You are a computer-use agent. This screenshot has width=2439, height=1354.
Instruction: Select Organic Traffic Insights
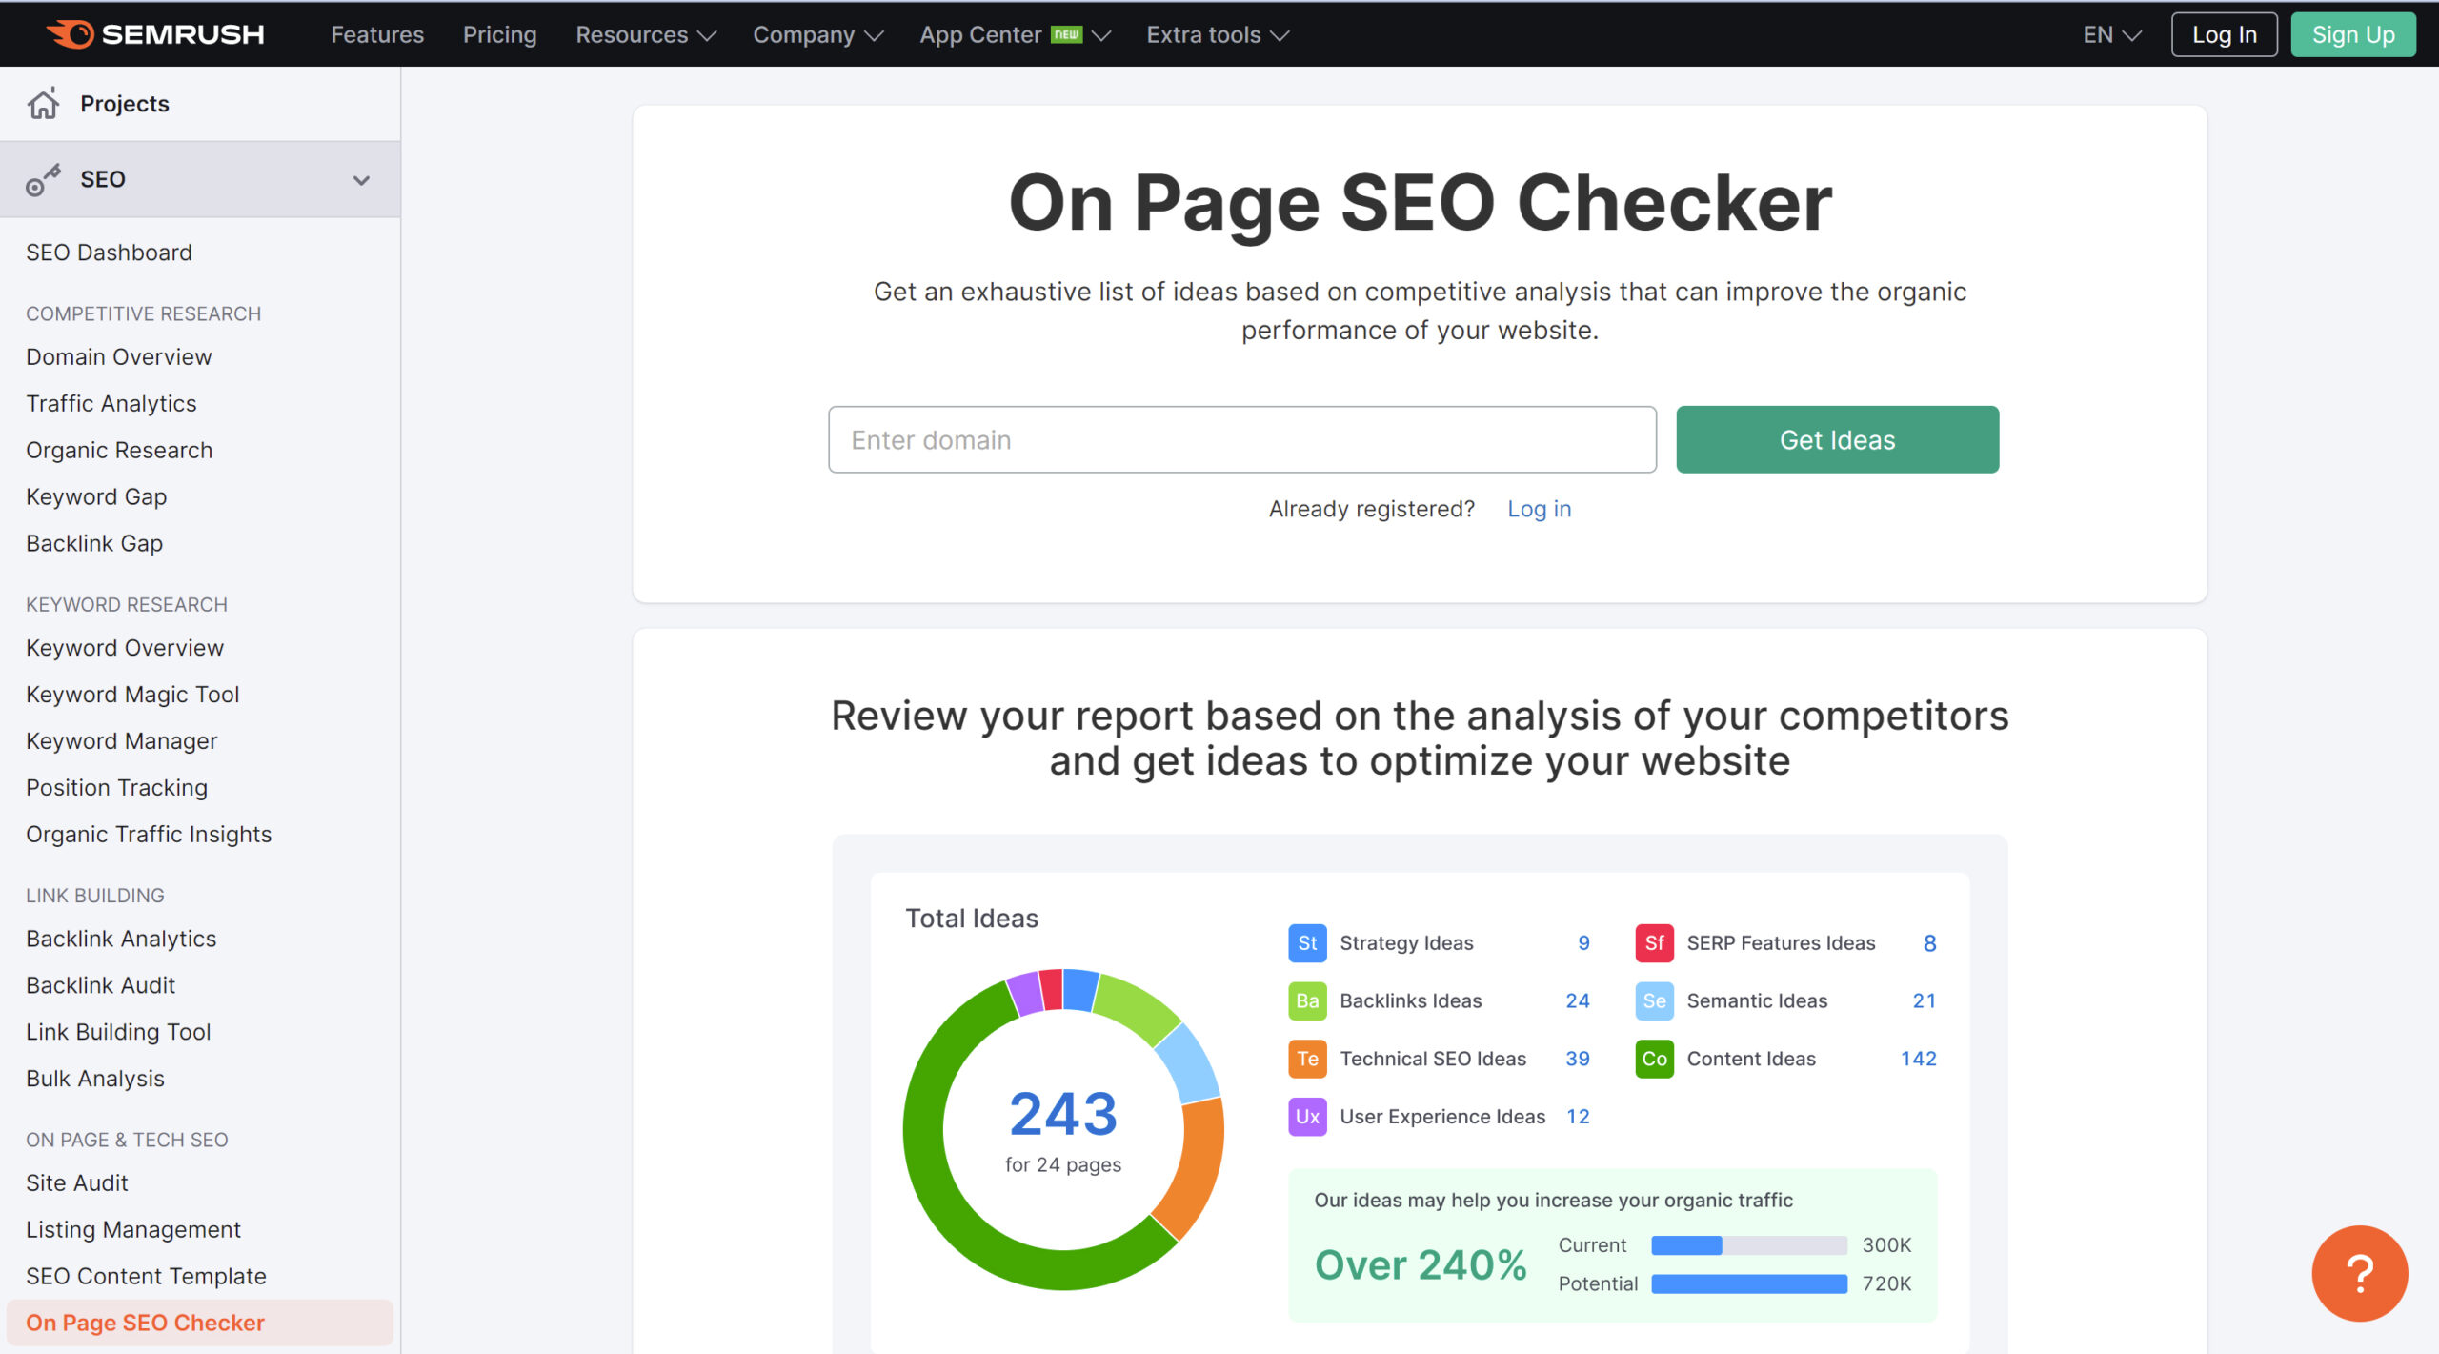click(x=149, y=835)
